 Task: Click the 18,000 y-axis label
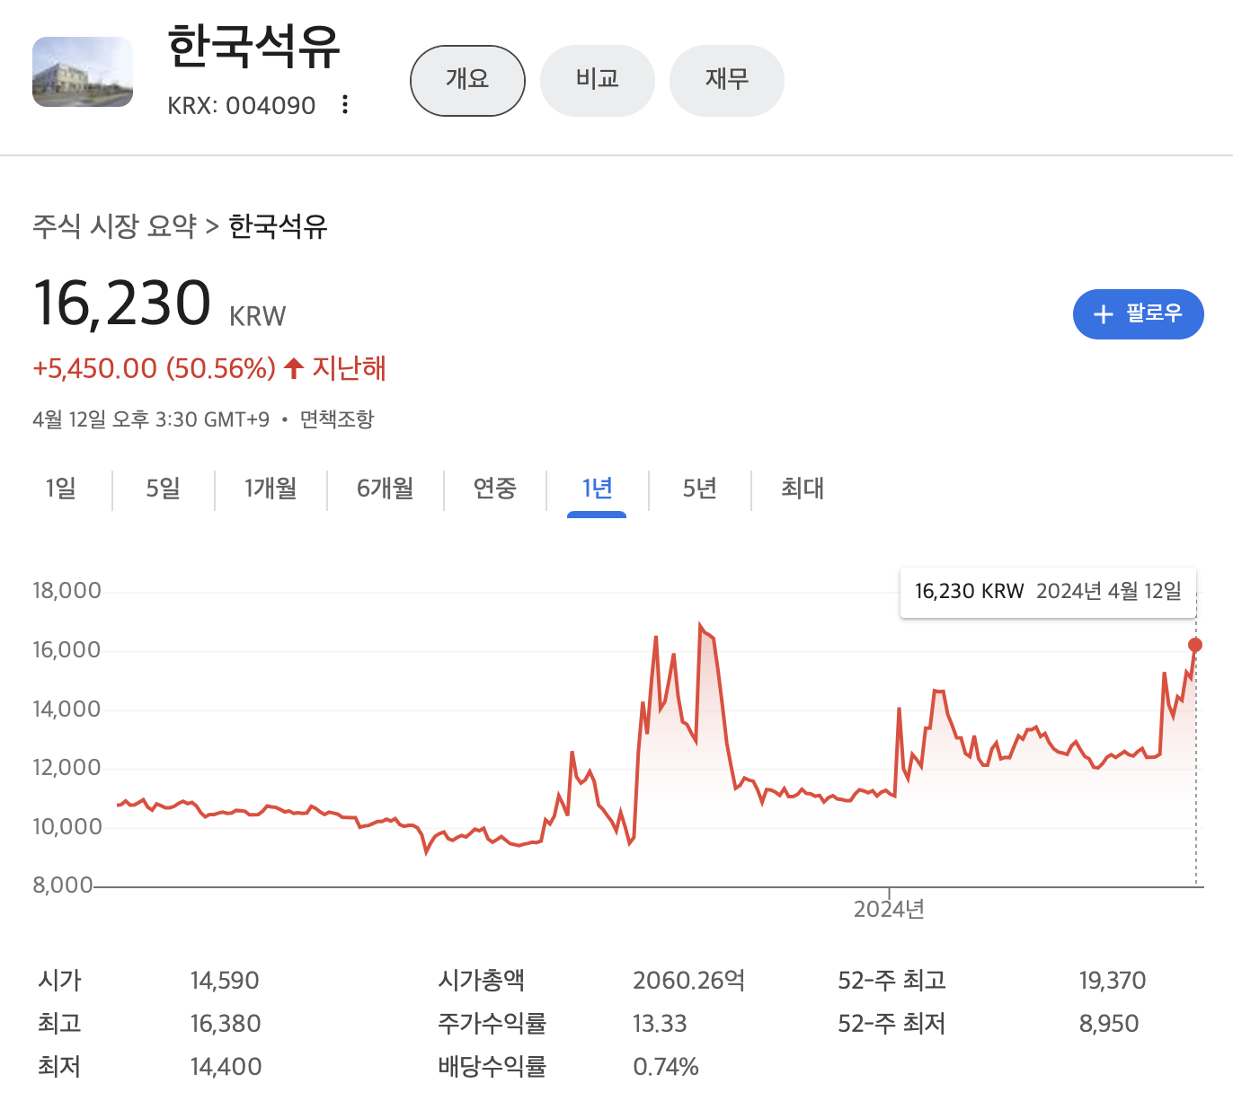click(67, 591)
